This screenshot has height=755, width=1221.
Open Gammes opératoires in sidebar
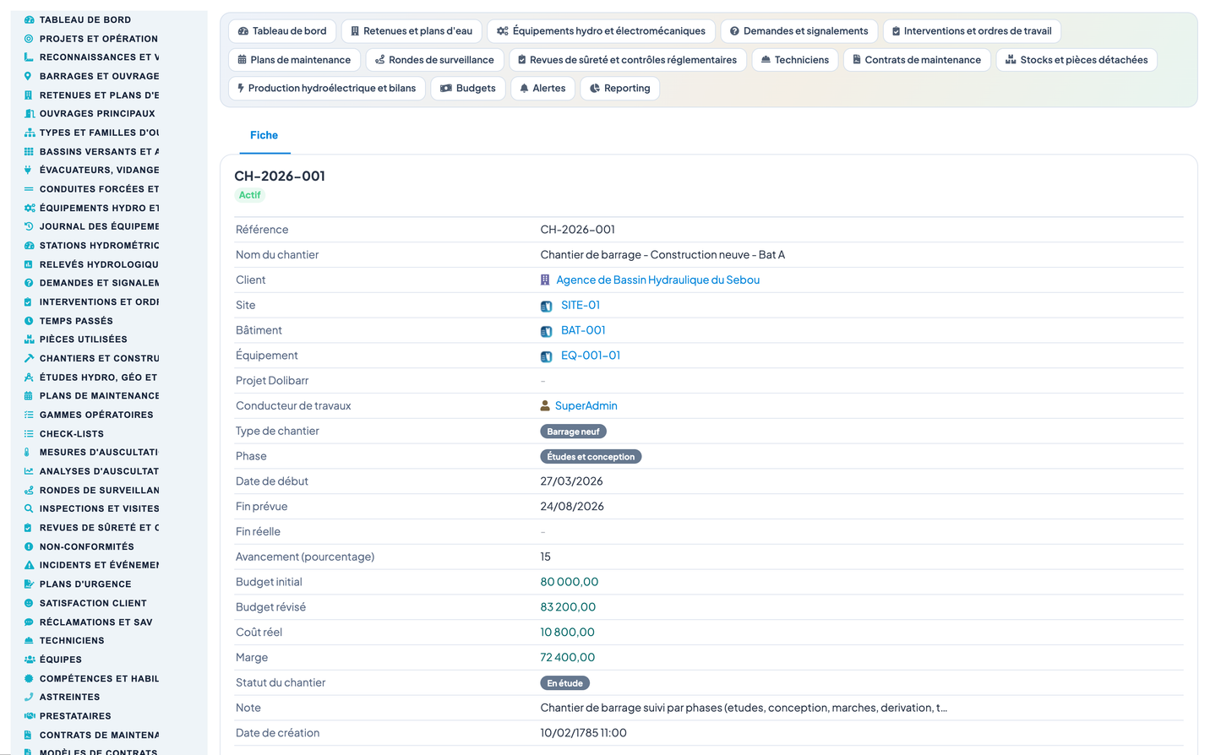pos(96,415)
